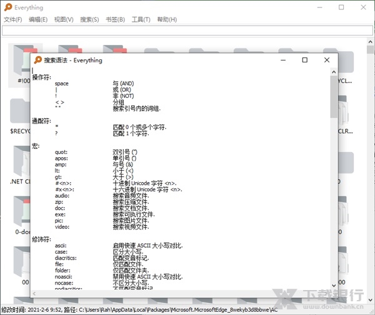
Task: Click the 'folder:' modifier entry
Action: (x=62, y=270)
